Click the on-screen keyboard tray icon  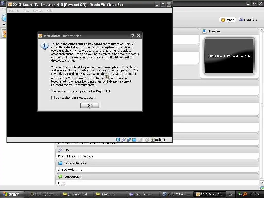click(x=230, y=194)
